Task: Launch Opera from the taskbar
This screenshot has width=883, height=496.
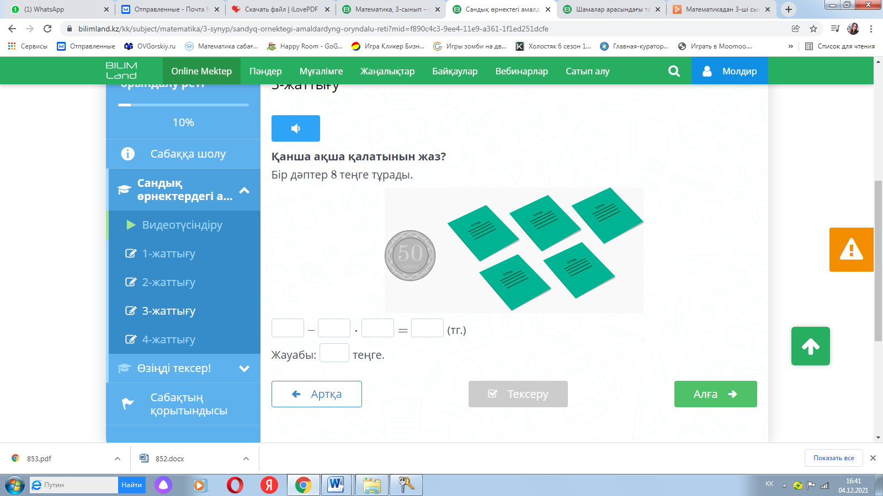Action: tap(235, 485)
